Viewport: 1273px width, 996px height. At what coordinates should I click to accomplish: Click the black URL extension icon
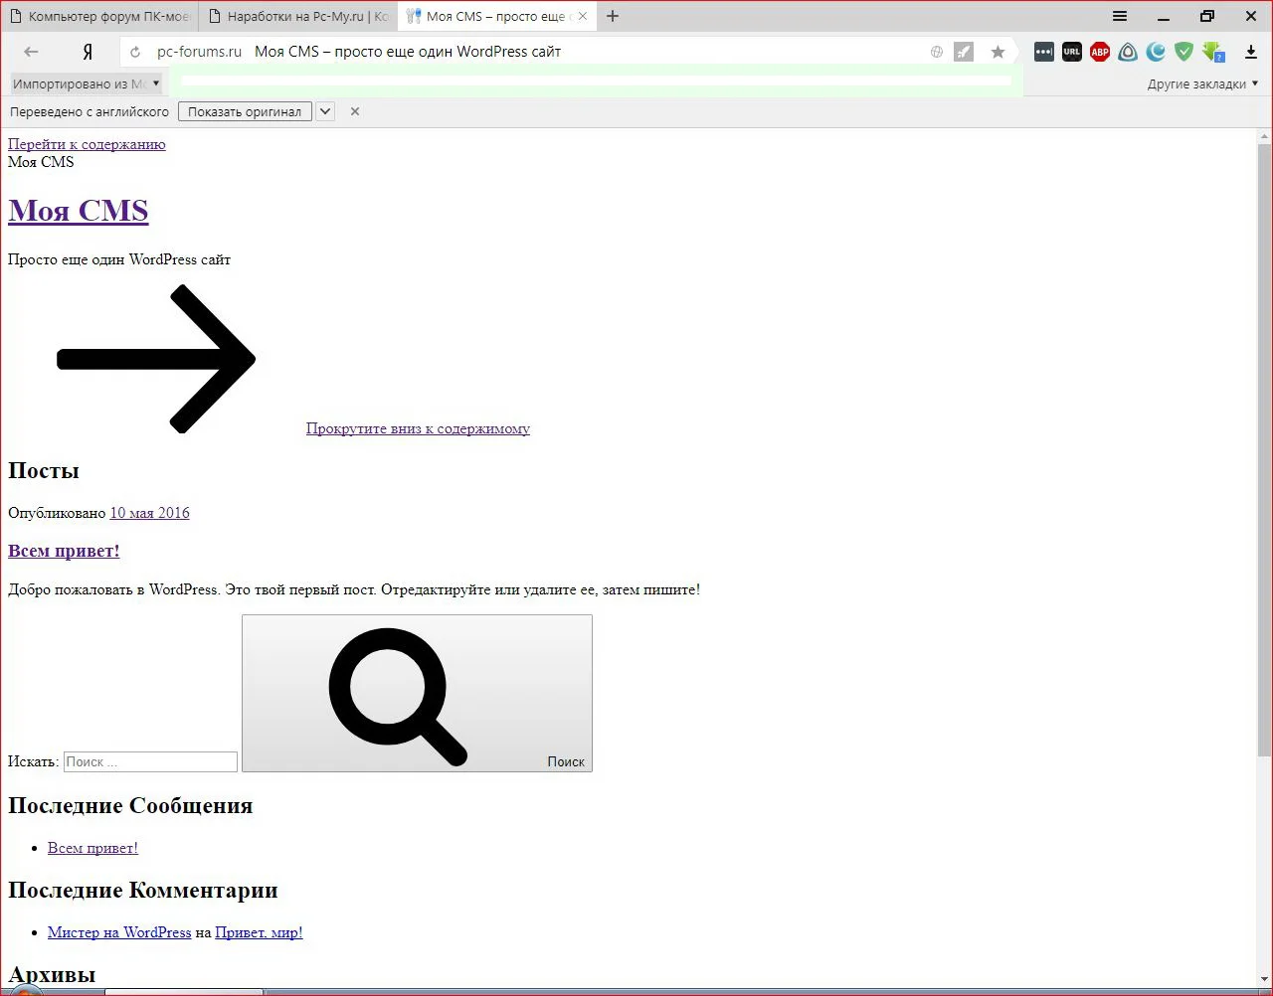tap(1071, 52)
